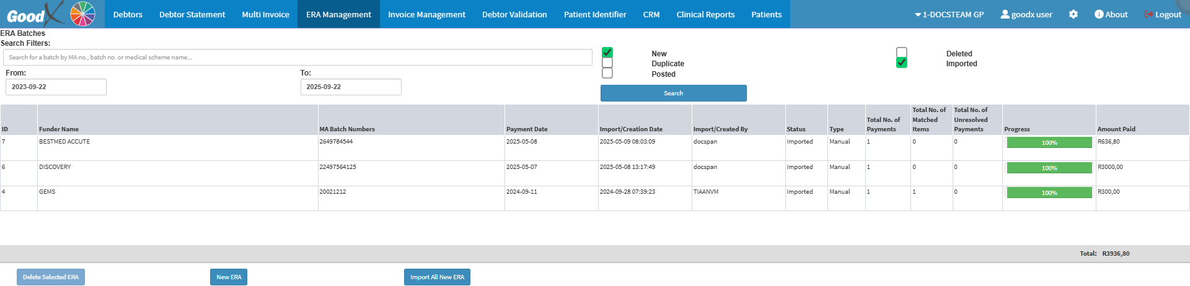Screen dimensions: 1190x286
Task: Switch to the Debtor Statement tab
Action: click(x=192, y=14)
